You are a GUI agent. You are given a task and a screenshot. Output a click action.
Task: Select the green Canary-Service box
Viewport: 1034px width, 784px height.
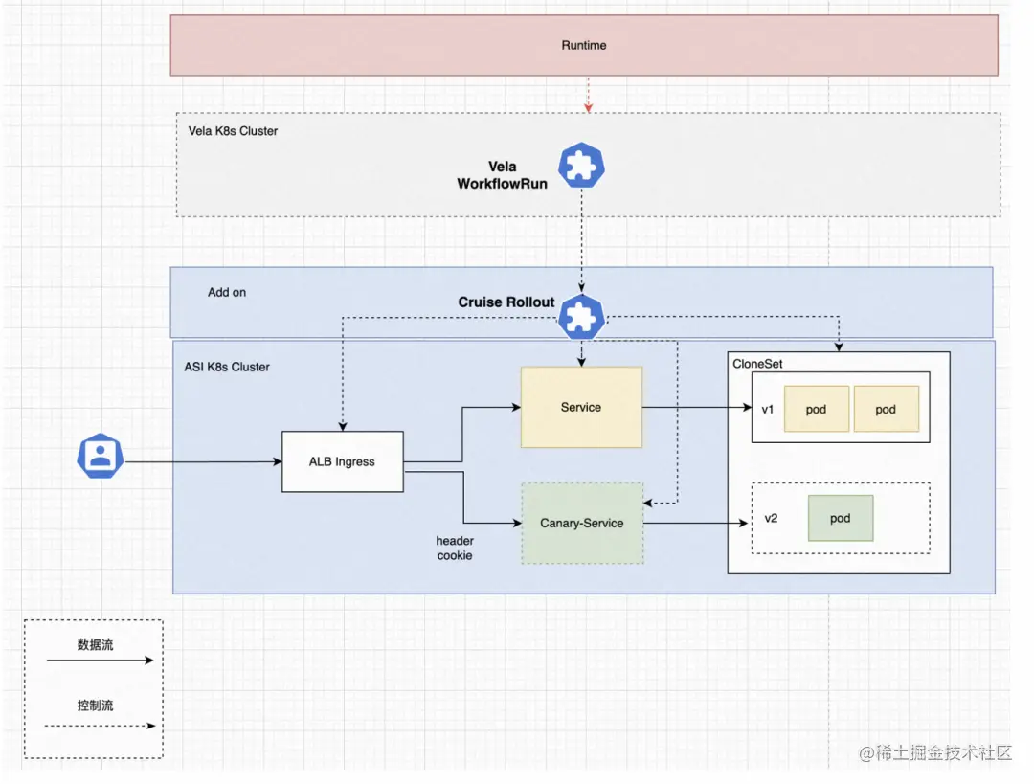582,523
